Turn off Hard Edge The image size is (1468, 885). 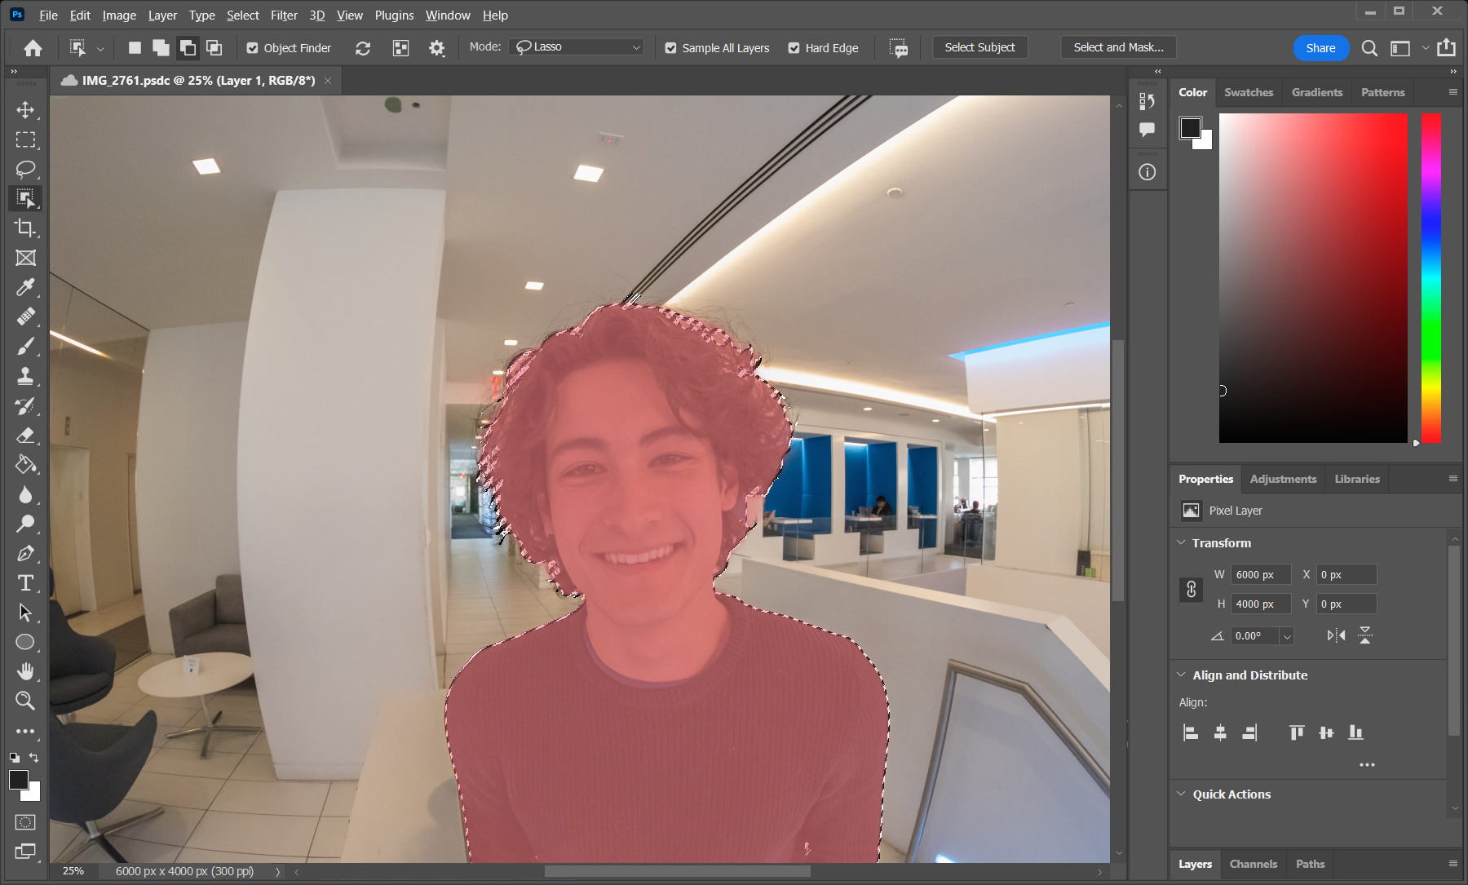coord(794,48)
